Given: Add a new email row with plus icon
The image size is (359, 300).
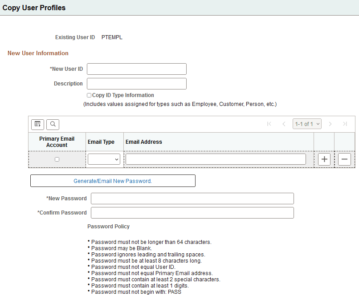Looking at the screenshot, I should (324, 159).
